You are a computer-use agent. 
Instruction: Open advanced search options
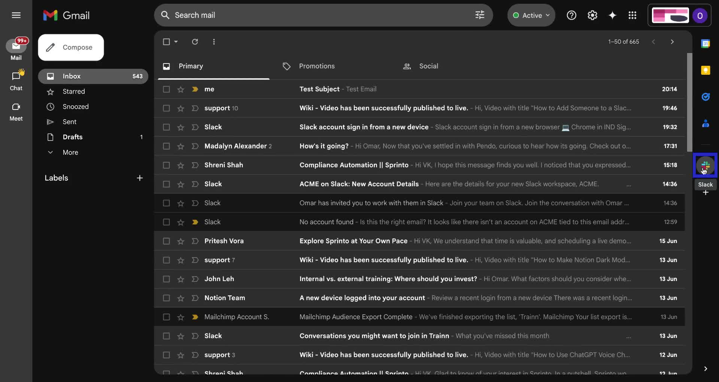point(480,15)
